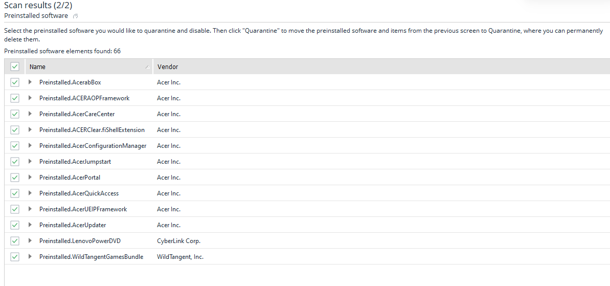Expand Preinstalled.AcerConfigurationManager details arrow

pos(30,145)
